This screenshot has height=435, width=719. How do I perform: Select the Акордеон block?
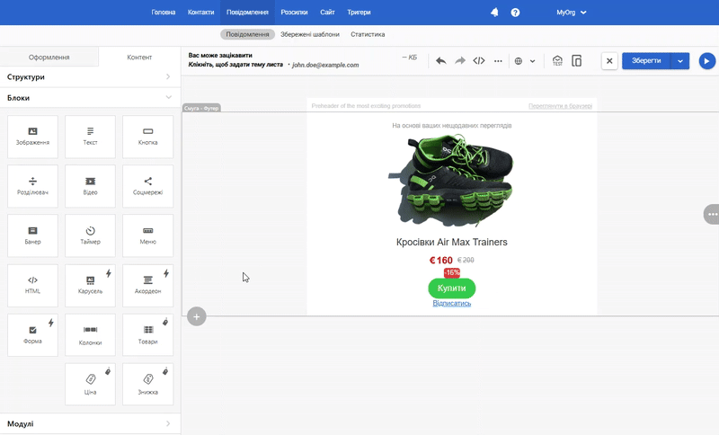tap(147, 285)
